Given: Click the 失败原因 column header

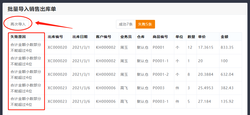Looking at the screenshot, I should 18,37.
